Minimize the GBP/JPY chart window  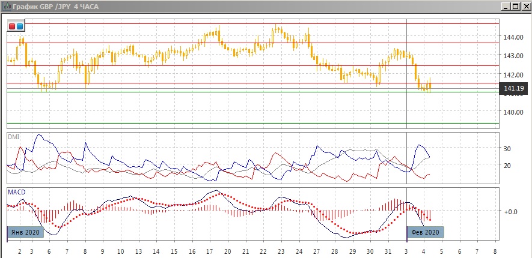[x=504, y=7]
